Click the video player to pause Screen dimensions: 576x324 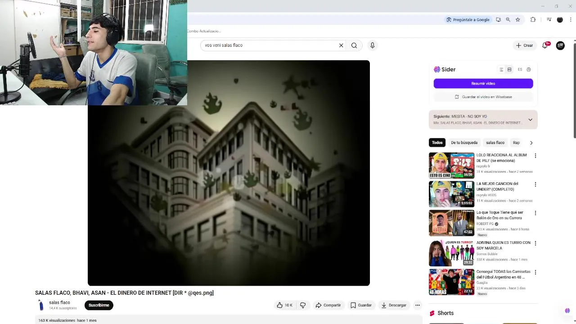tap(229, 173)
